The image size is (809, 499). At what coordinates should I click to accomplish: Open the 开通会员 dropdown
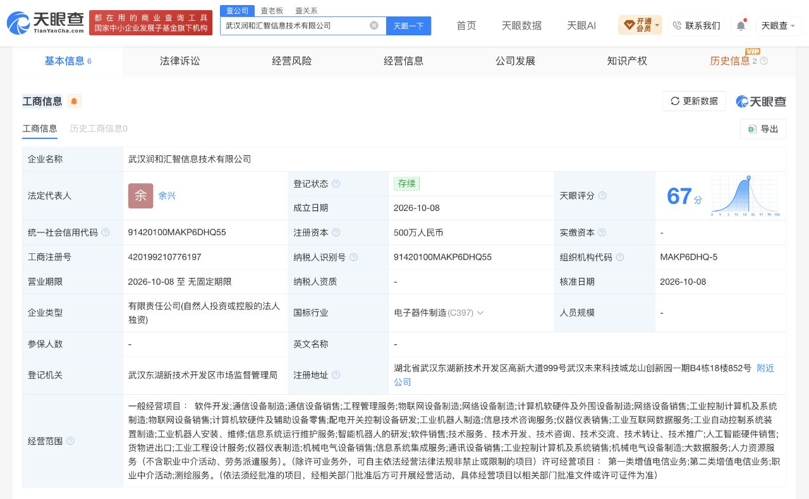tap(640, 25)
